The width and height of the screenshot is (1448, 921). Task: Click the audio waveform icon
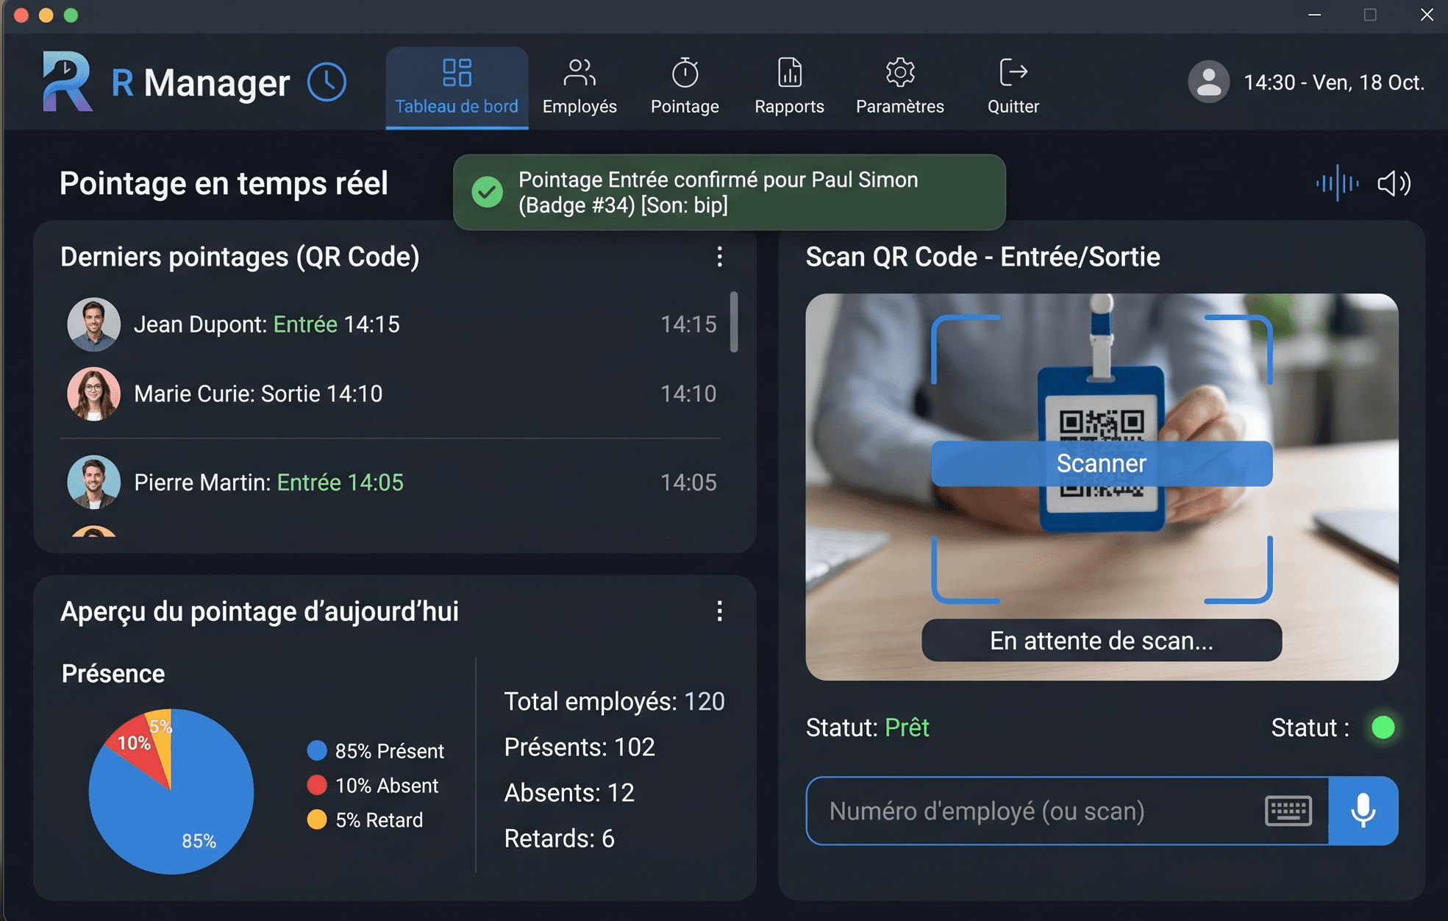[1337, 183]
